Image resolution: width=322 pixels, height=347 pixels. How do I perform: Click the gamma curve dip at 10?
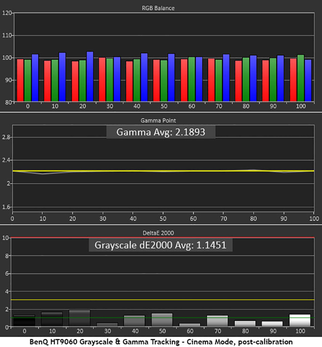click(42, 174)
